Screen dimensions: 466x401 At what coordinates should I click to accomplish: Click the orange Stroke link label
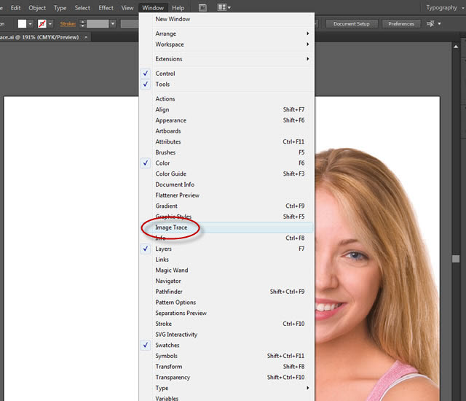click(x=68, y=24)
